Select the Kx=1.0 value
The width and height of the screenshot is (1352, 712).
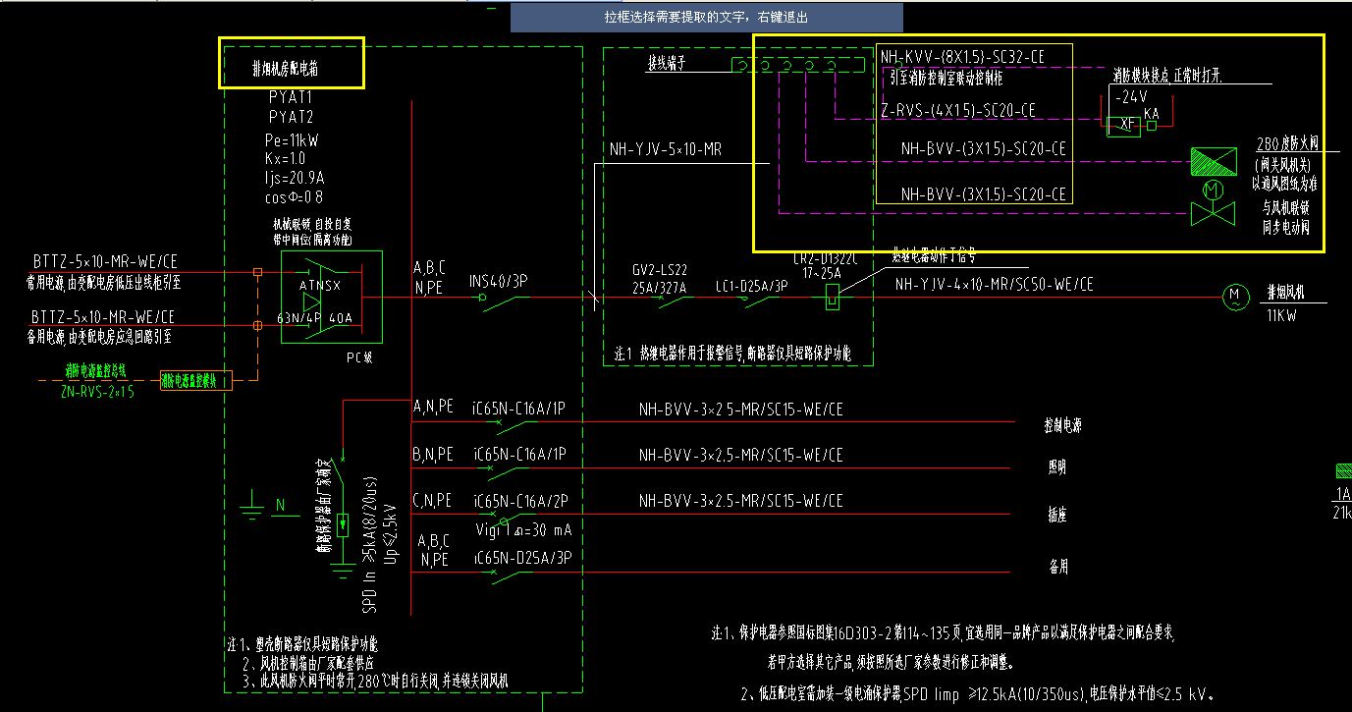pyautogui.click(x=288, y=158)
